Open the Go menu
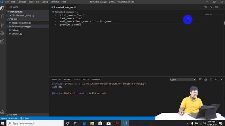Viewport: 225px width, 126px height. point(38,2)
